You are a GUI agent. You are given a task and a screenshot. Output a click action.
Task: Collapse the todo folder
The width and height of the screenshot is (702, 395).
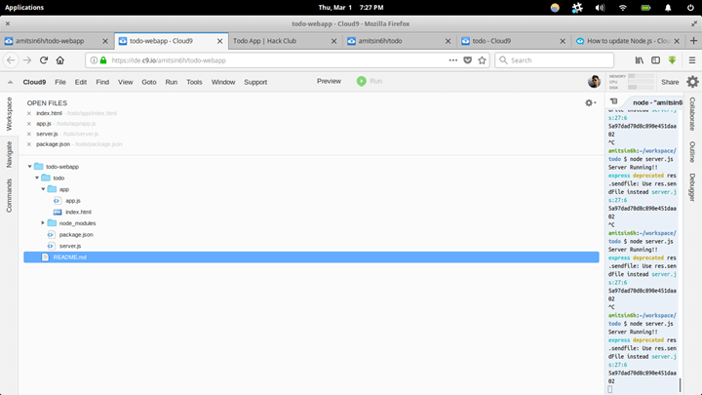tap(37, 178)
